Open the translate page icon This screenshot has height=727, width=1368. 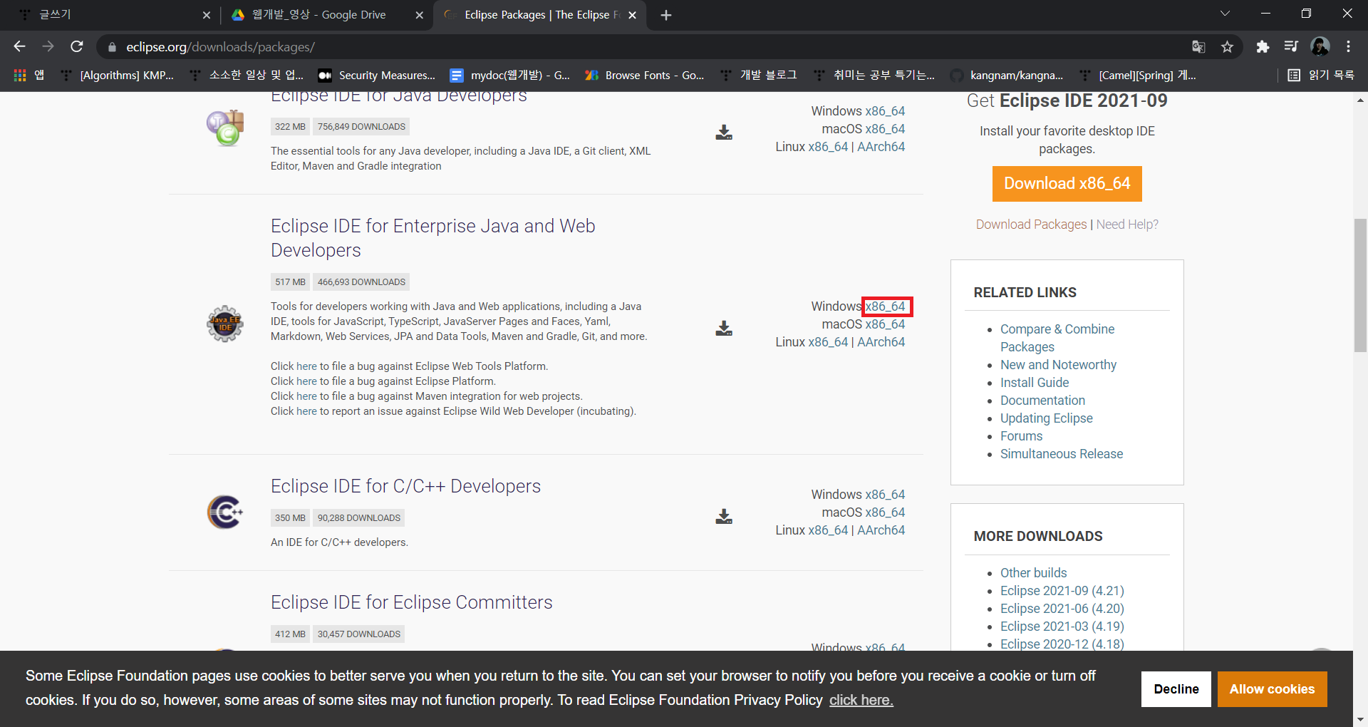[1198, 47]
